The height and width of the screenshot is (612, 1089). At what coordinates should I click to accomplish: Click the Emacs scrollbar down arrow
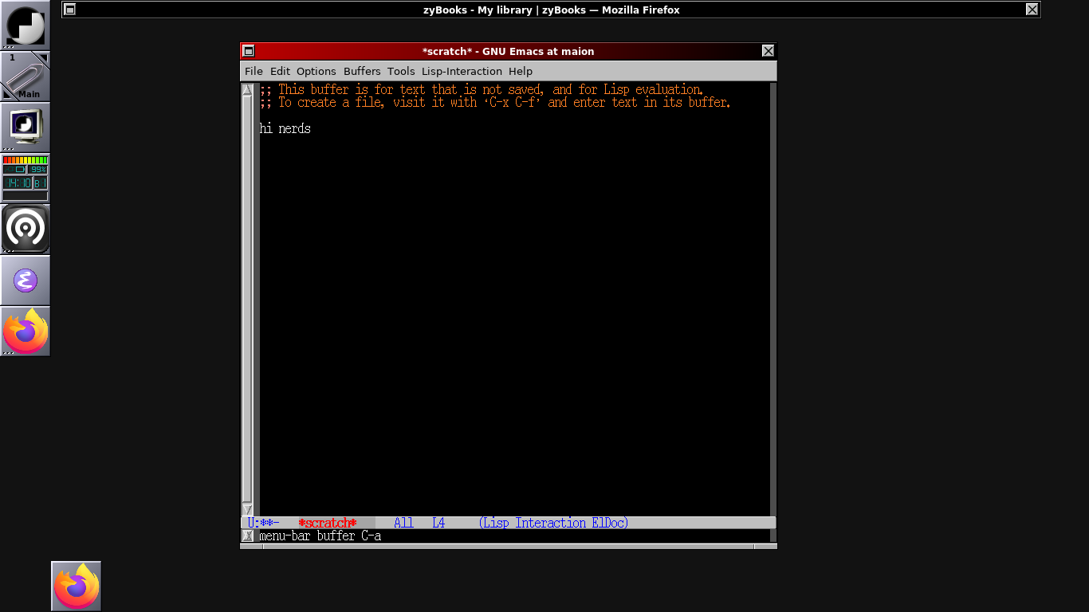click(247, 509)
